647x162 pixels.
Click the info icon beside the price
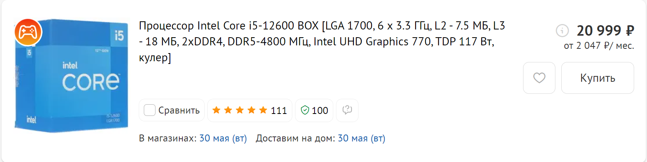coord(562,30)
